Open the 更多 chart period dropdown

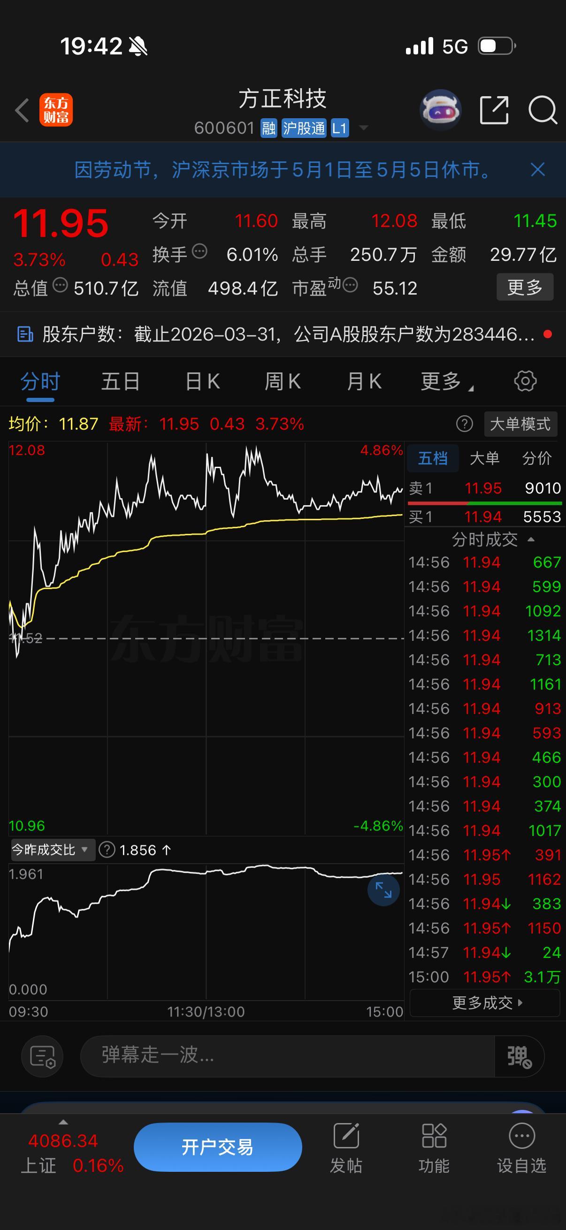click(447, 381)
